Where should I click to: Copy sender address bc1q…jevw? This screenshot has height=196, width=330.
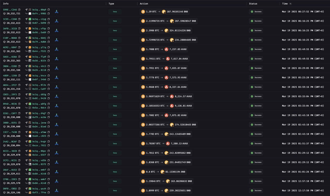48,123
